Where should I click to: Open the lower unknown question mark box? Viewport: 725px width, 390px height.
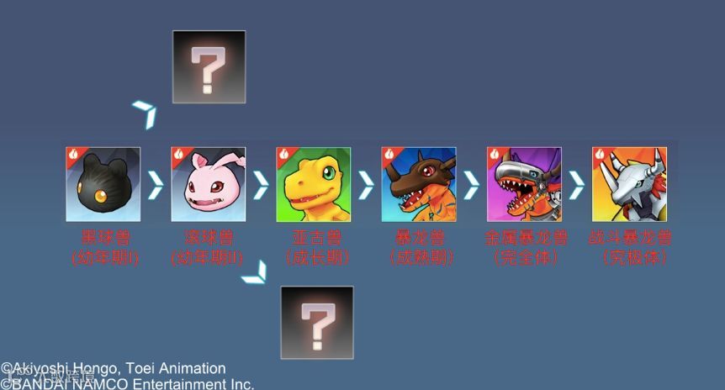click(317, 323)
